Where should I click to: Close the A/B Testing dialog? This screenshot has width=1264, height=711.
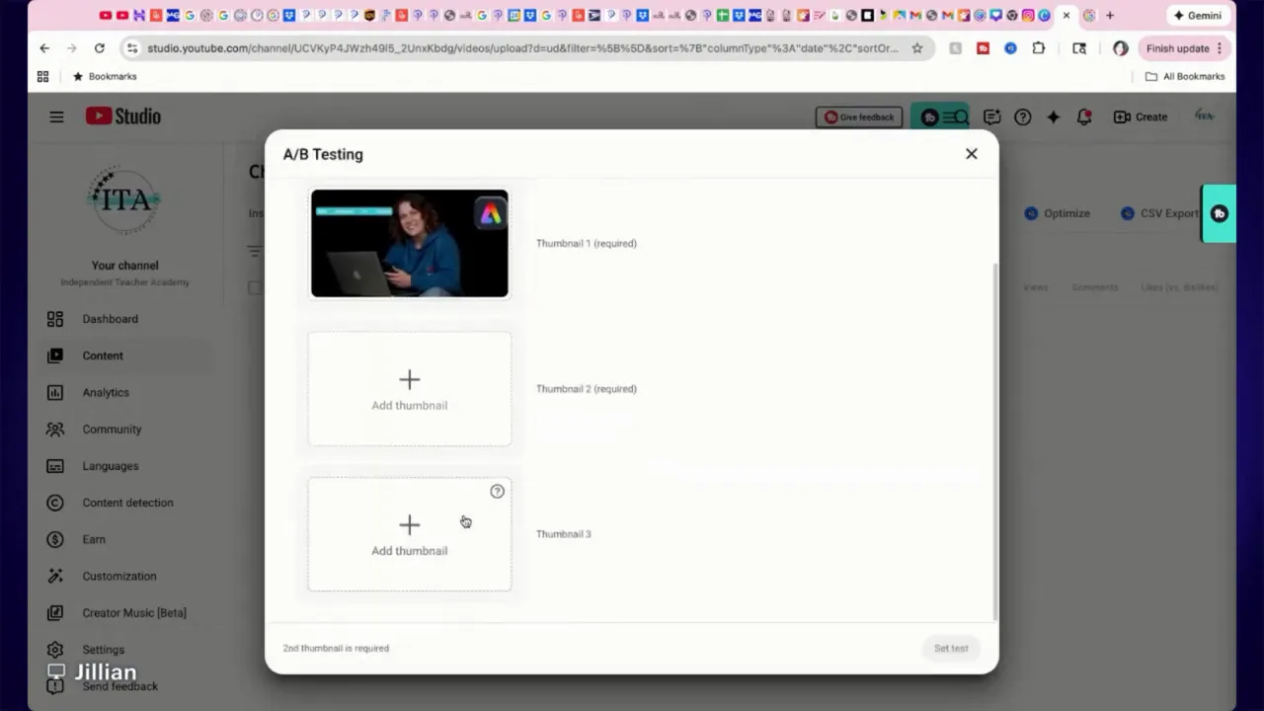pos(971,153)
